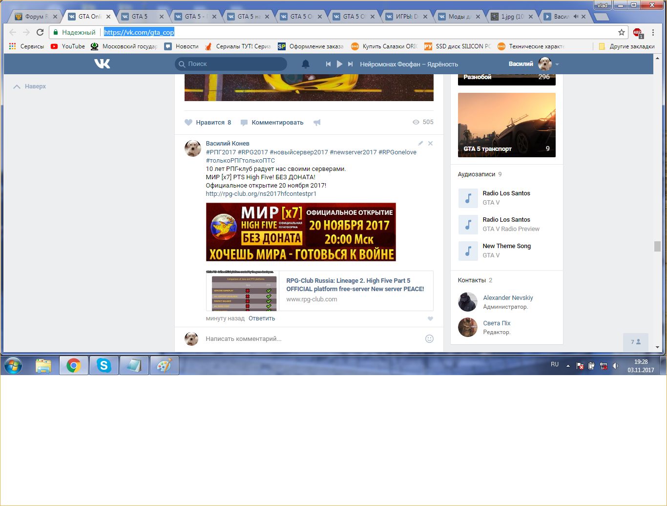Click the views counter 505
Viewport: 667px width, 506px height.
(x=423, y=122)
